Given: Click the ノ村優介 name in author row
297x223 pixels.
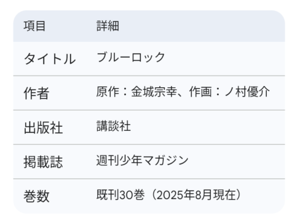Looking at the screenshot, I should (x=247, y=92).
